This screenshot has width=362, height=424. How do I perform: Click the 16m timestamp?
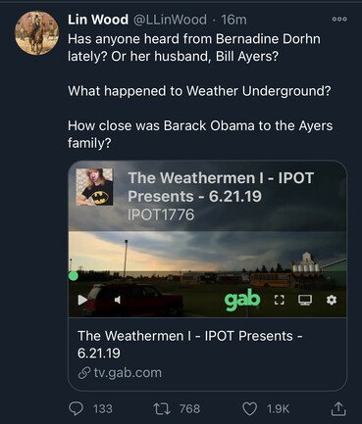233,20
